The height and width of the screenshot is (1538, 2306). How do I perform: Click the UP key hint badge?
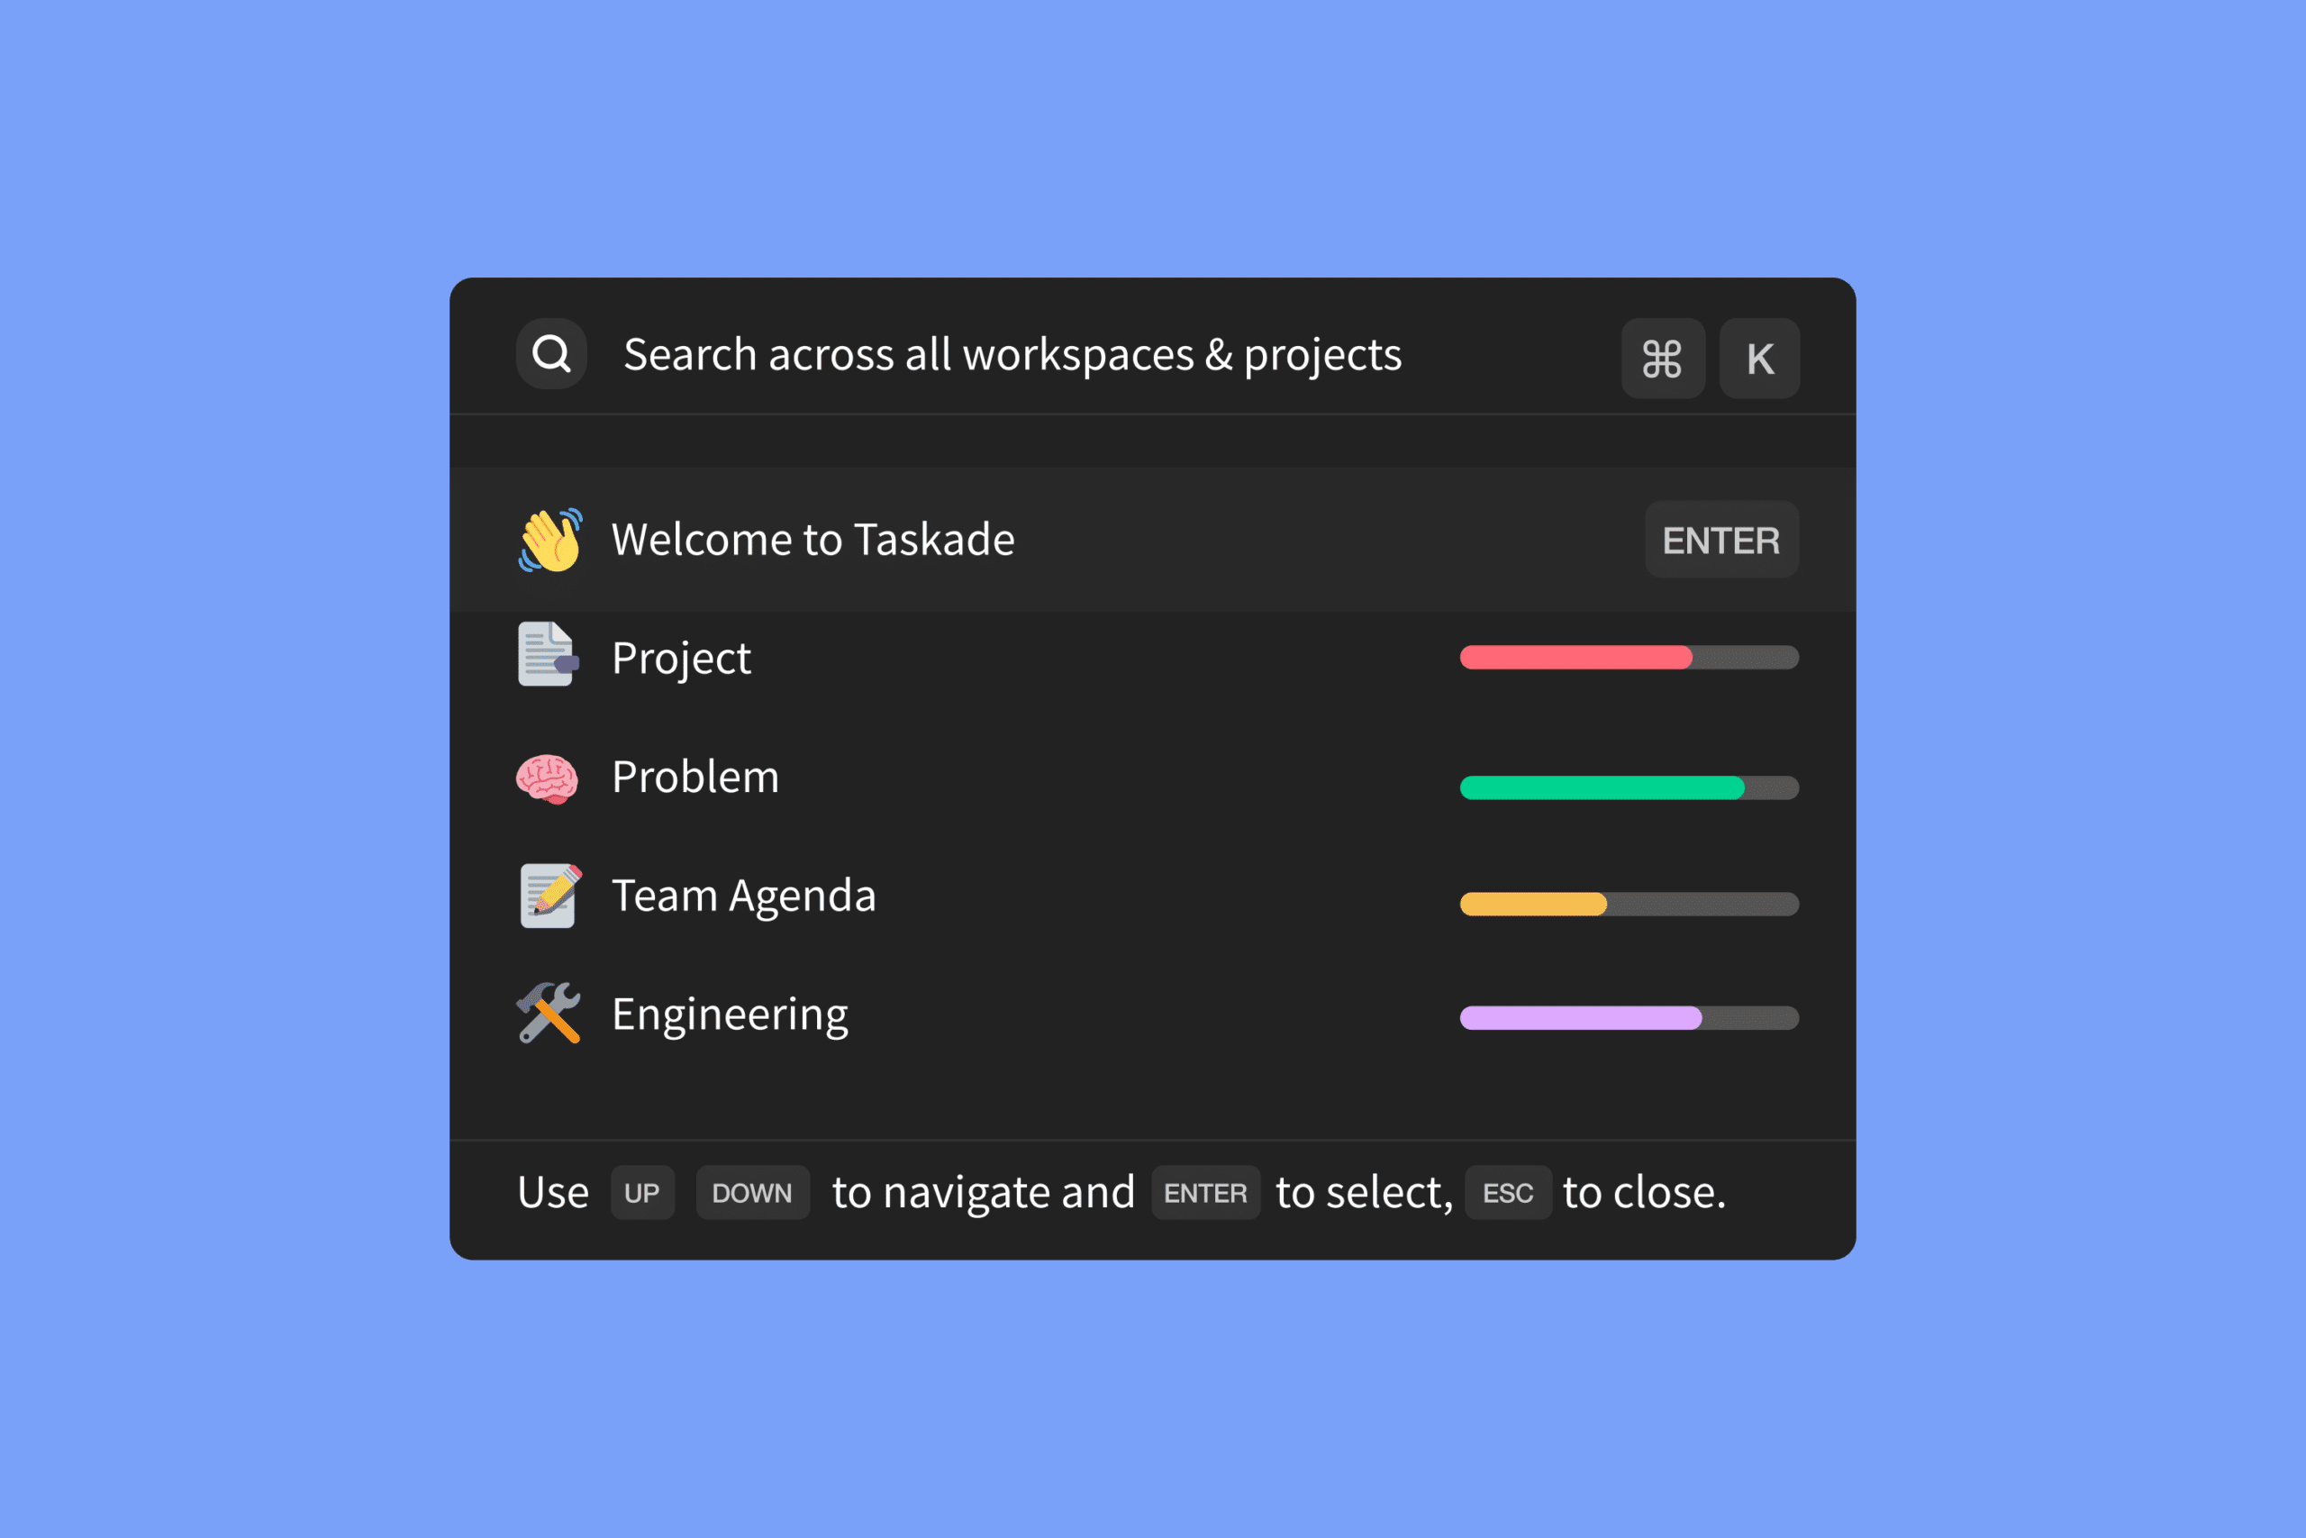(642, 1193)
